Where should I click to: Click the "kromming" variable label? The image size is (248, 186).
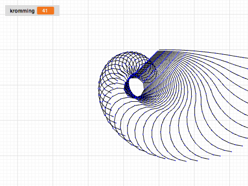(22, 11)
